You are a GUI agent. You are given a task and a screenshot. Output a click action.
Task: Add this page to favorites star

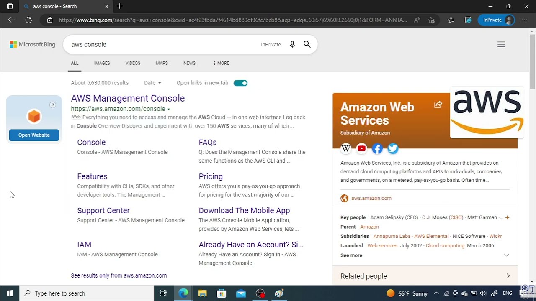(x=431, y=20)
